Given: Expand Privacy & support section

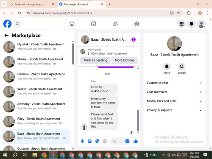Looking at the screenshot, I should 174,110.
